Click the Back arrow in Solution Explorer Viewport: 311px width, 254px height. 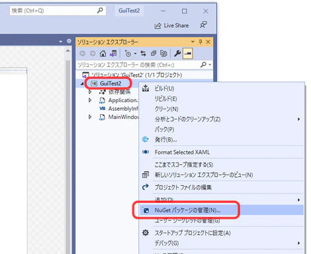pos(83,54)
